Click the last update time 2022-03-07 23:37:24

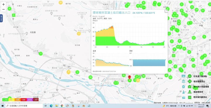coord(104,71)
